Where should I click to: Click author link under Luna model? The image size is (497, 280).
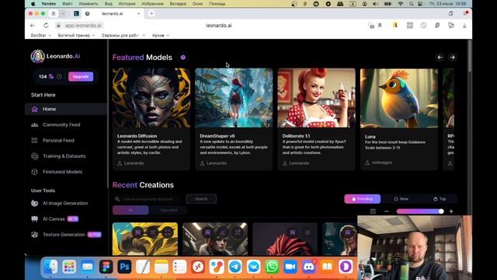point(378,163)
